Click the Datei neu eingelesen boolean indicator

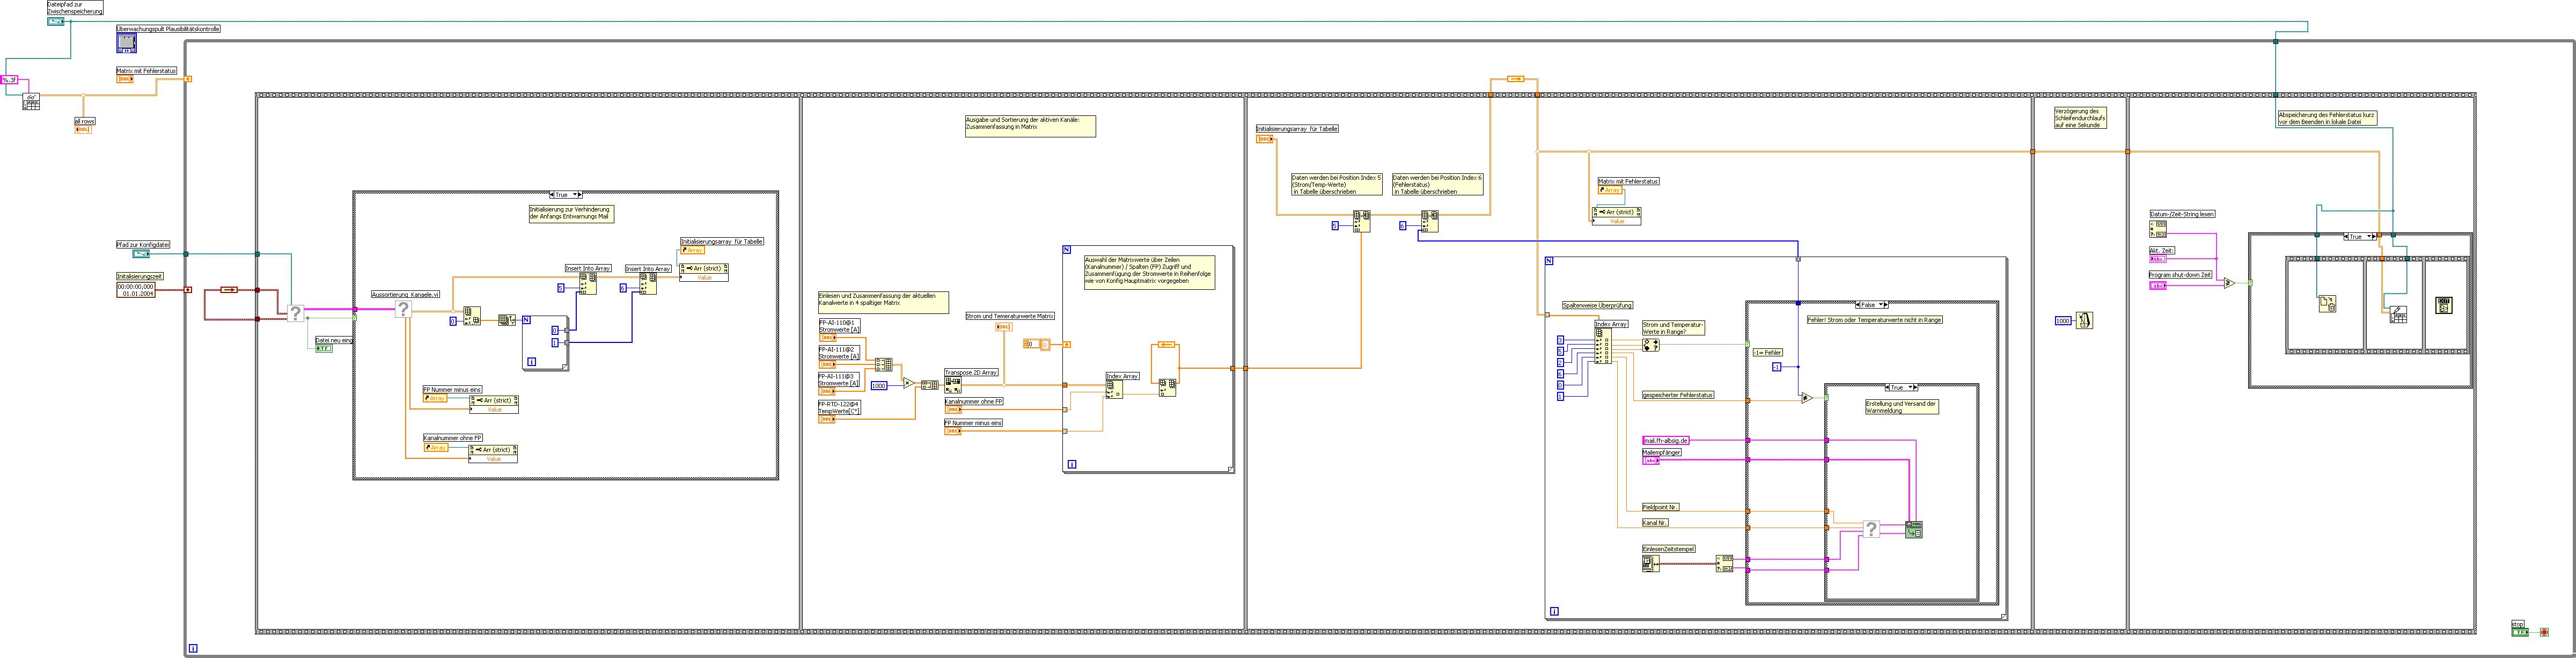[324, 348]
